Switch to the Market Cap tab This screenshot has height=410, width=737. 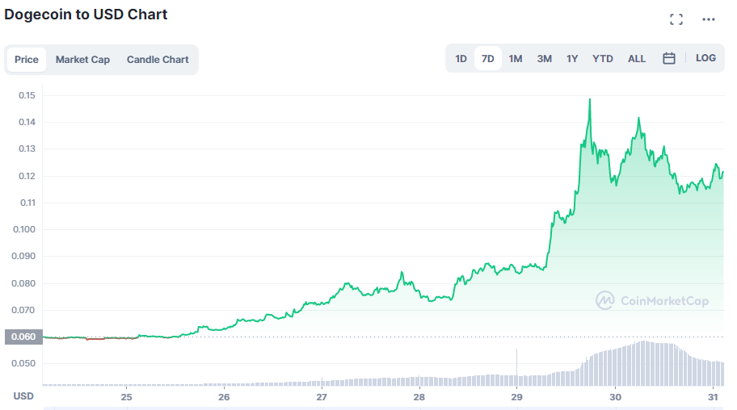coord(82,59)
